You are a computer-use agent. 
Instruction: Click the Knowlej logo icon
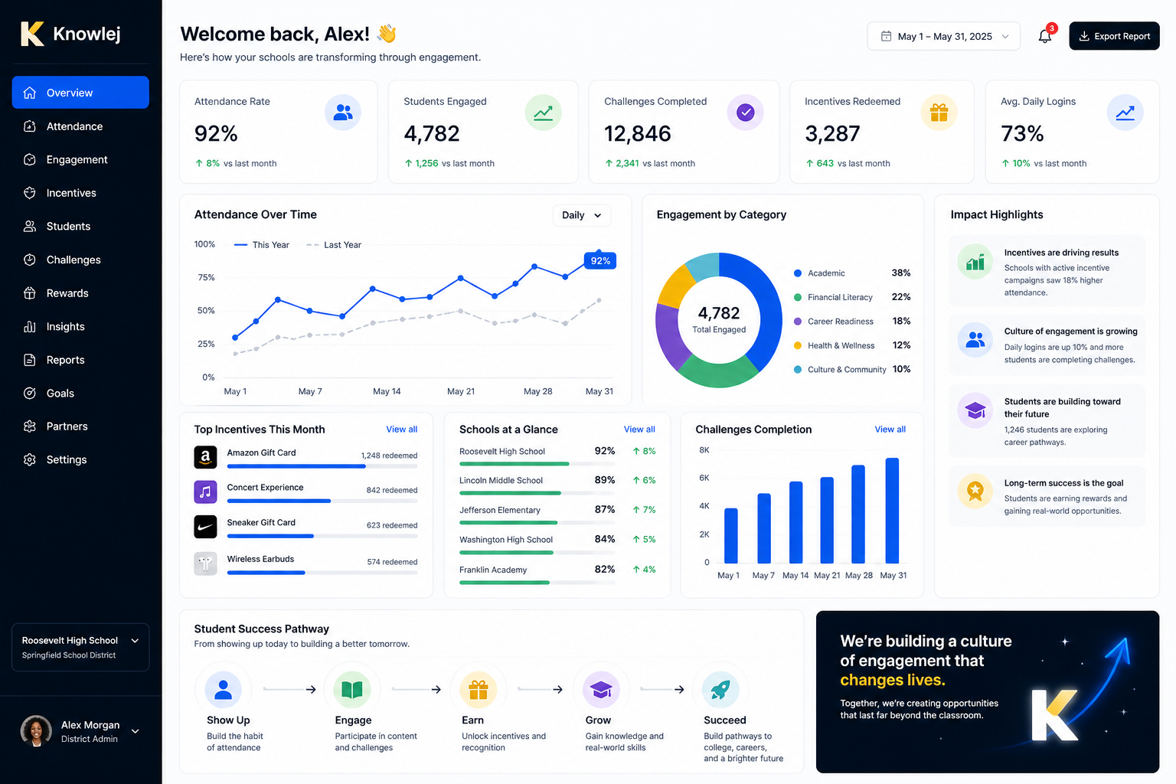pyautogui.click(x=32, y=34)
